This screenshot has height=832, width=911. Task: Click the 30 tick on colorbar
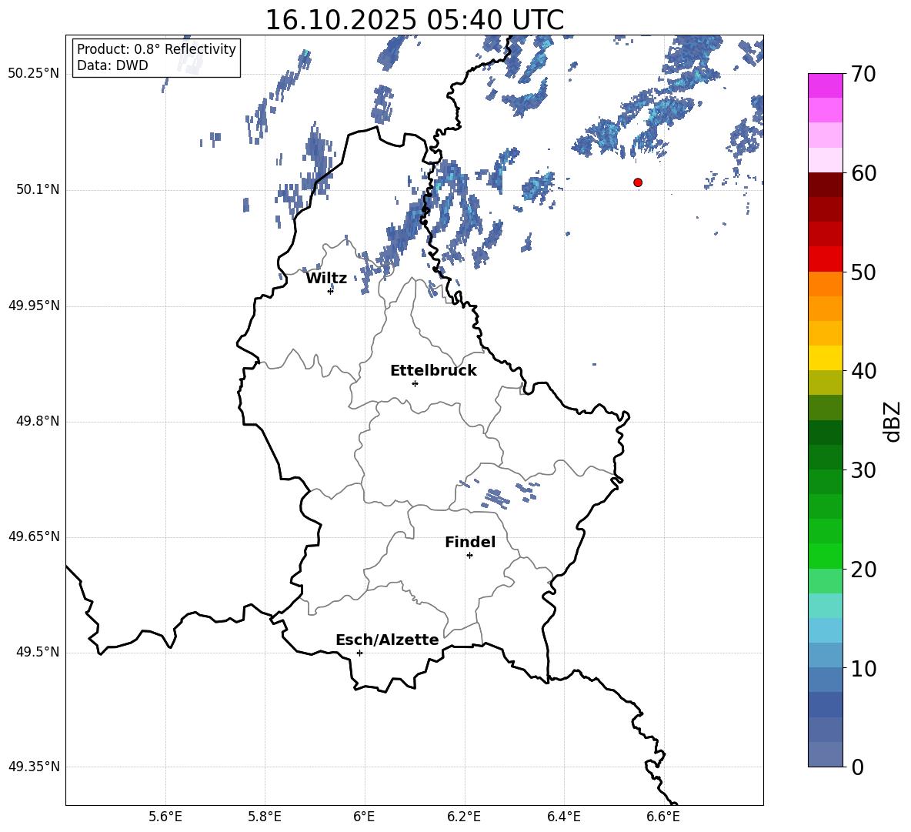[863, 470]
